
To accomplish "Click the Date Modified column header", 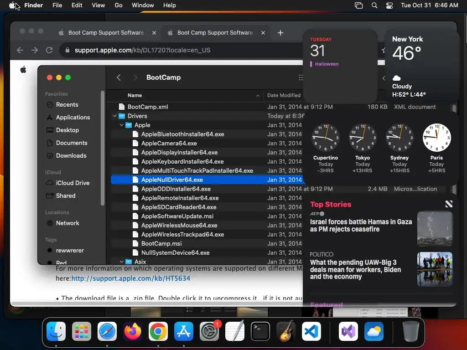I will click(x=284, y=96).
